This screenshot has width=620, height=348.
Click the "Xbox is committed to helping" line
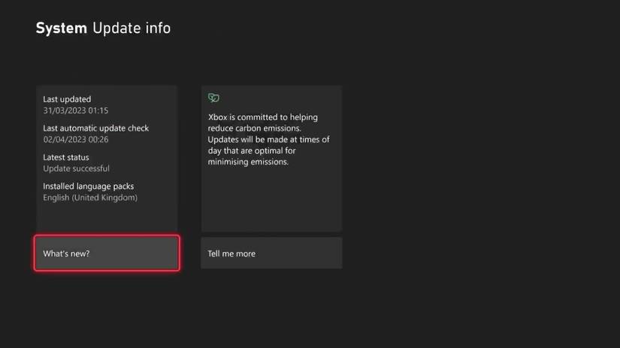pyautogui.click(x=263, y=117)
